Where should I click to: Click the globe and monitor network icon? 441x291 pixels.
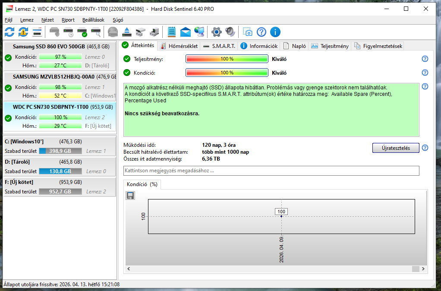(x=199, y=32)
